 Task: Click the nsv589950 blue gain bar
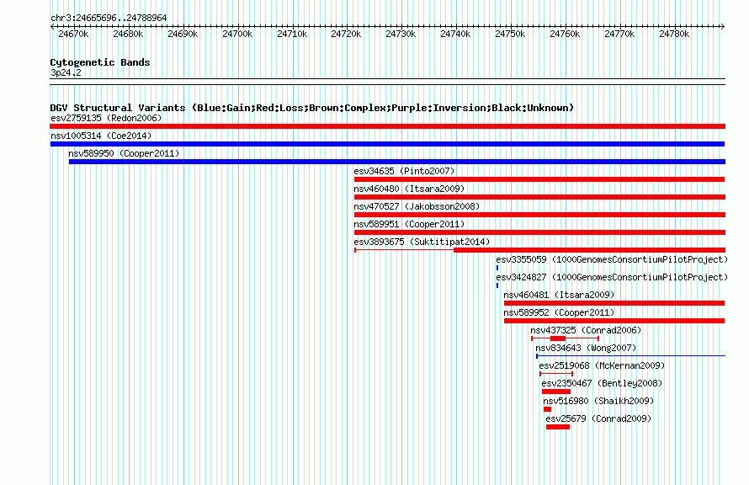(x=397, y=162)
